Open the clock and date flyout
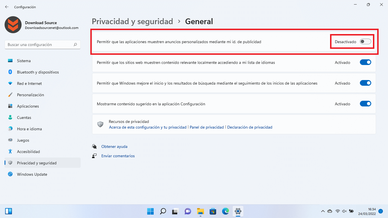This screenshot has width=388, height=218. pos(367,211)
